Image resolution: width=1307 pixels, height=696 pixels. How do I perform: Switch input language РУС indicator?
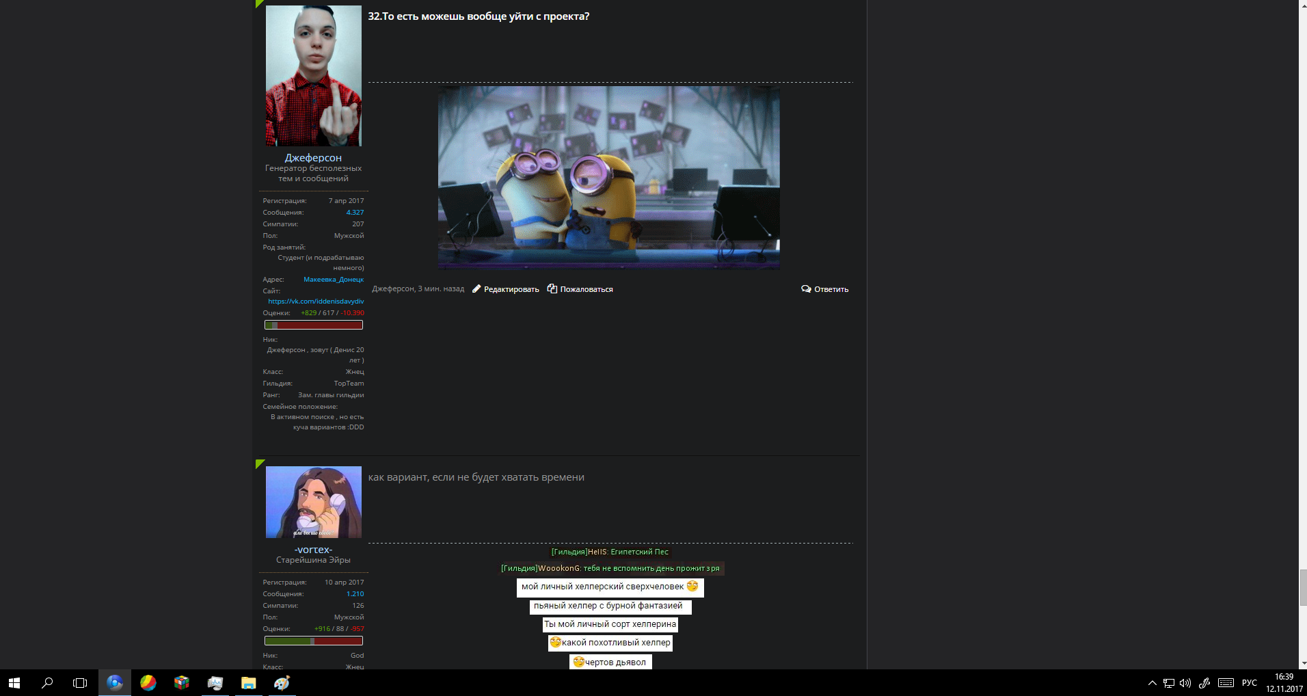coord(1250,683)
